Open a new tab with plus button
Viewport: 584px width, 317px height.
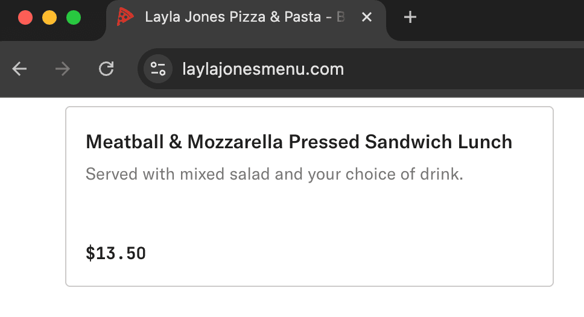pyautogui.click(x=410, y=17)
